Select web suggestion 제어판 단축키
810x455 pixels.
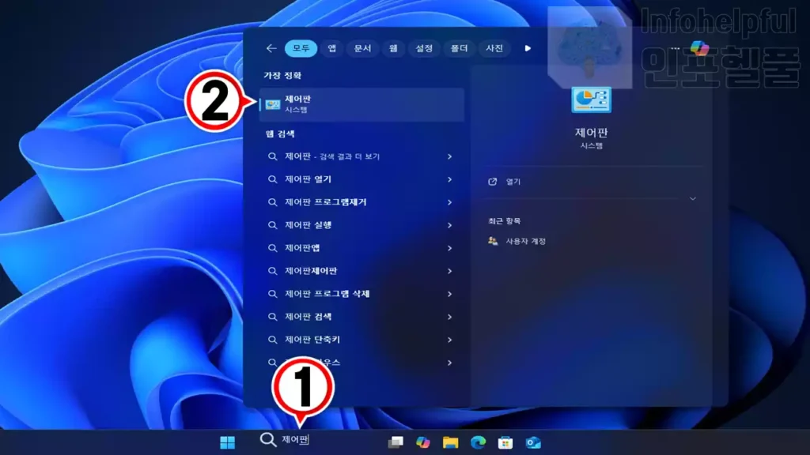(361, 340)
